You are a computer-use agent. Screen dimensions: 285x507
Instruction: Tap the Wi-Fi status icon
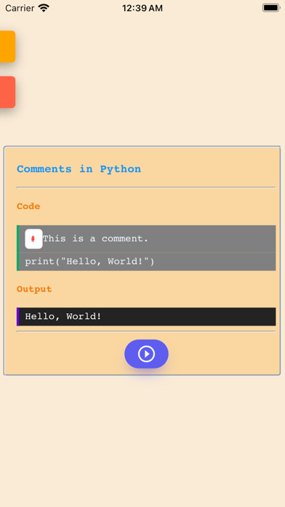point(44,8)
